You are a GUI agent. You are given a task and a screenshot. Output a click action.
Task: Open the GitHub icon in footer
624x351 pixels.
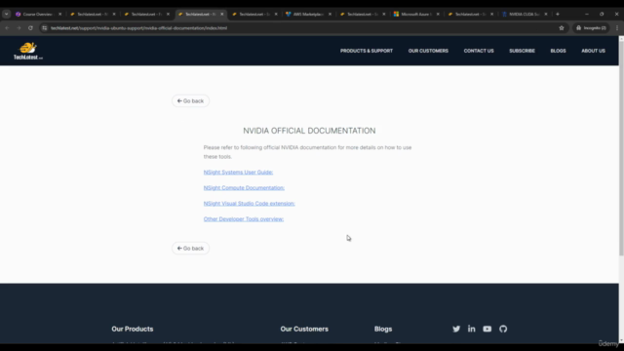(x=503, y=329)
